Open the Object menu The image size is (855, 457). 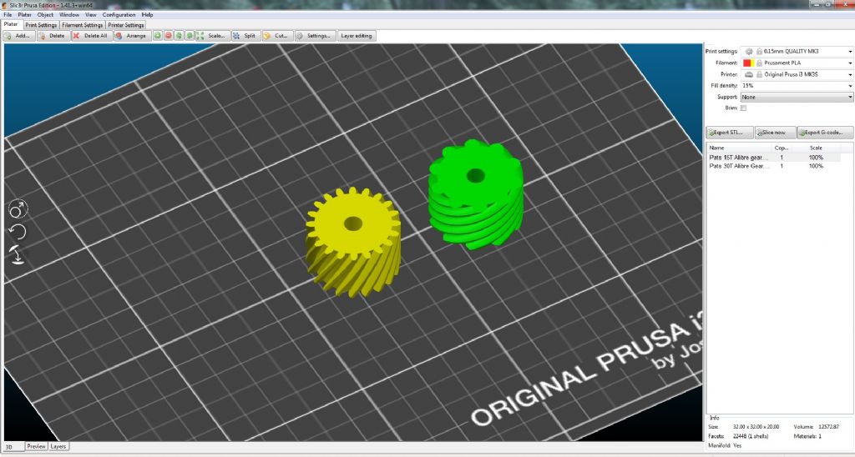point(45,15)
